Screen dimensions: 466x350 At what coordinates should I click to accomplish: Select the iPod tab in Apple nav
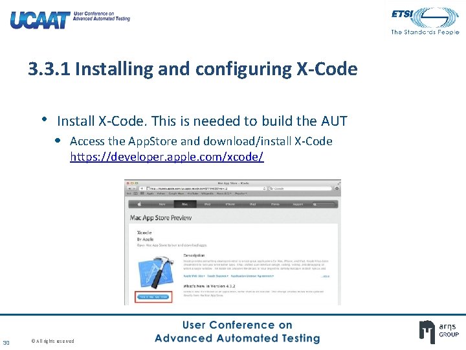coord(208,204)
